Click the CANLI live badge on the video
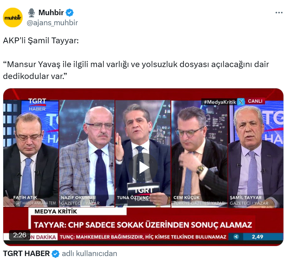Screen dimensions: 291x264 255,101
